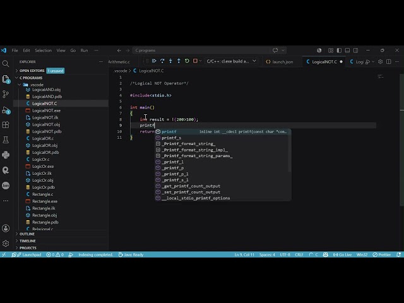404x303 pixels.
Task: Click the Customize Layout icon
Action: [x=331, y=50]
